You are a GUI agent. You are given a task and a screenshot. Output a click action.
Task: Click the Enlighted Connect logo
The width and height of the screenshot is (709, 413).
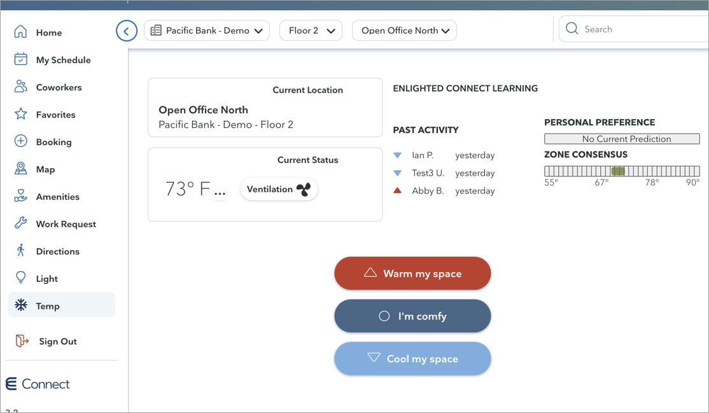pyautogui.click(x=38, y=384)
